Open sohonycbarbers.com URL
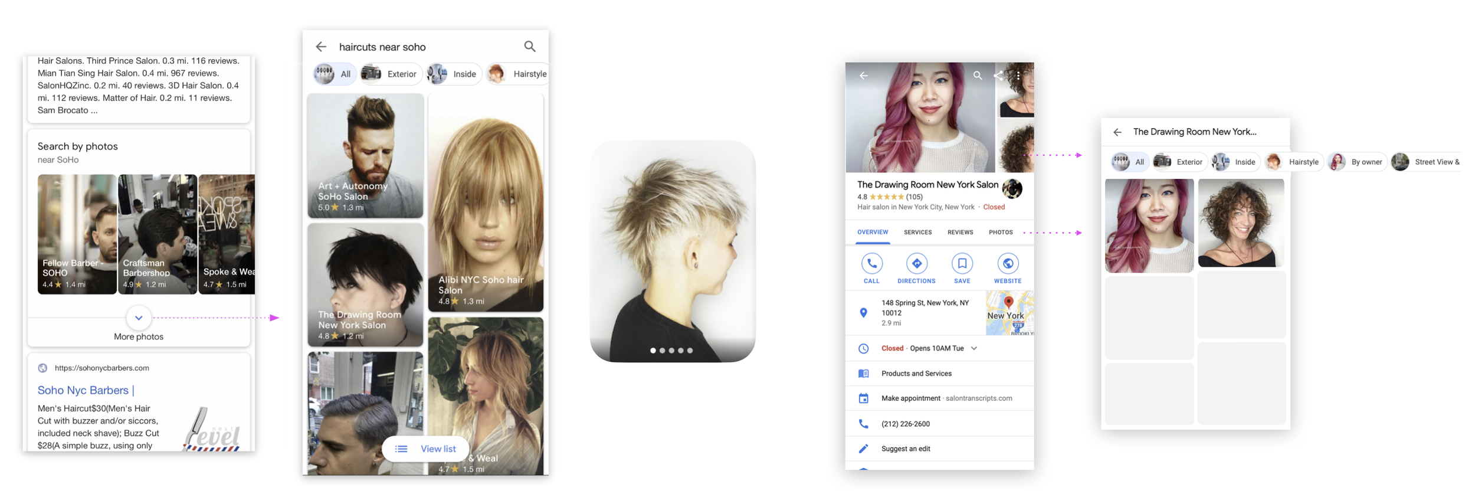The image size is (1475, 494). [102, 368]
